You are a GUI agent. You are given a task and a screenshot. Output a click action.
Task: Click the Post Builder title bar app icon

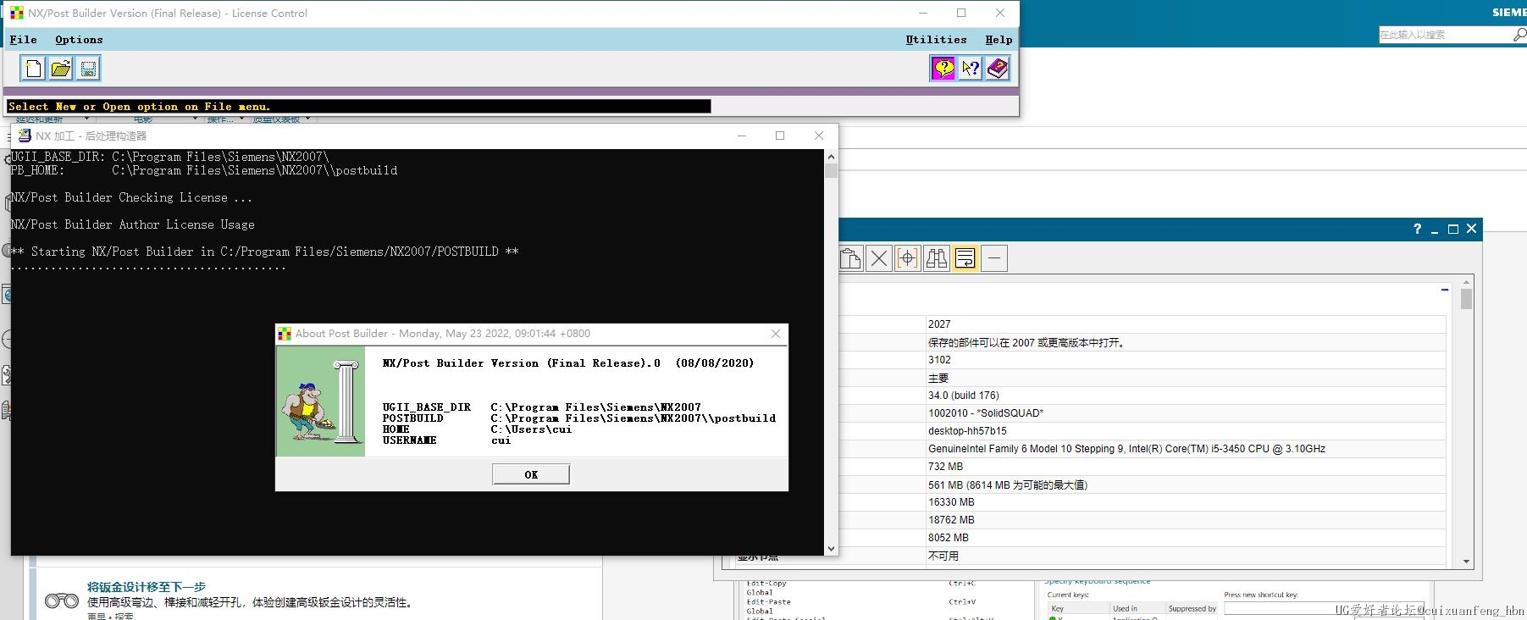[x=17, y=13]
